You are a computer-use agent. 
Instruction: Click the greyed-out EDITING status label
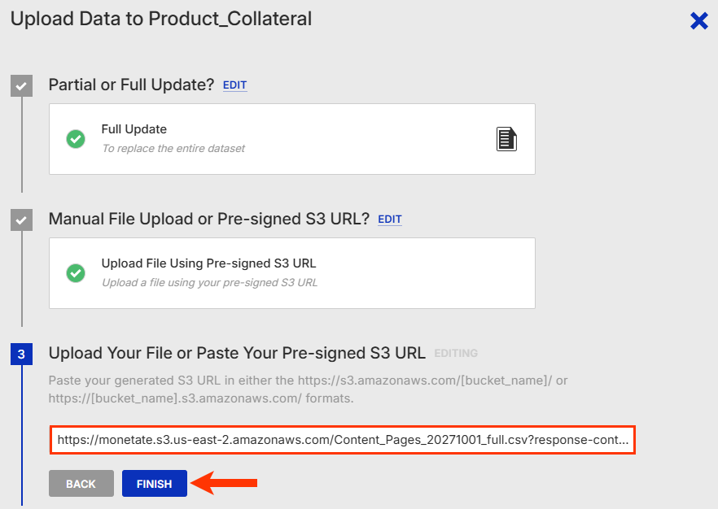click(456, 354)
